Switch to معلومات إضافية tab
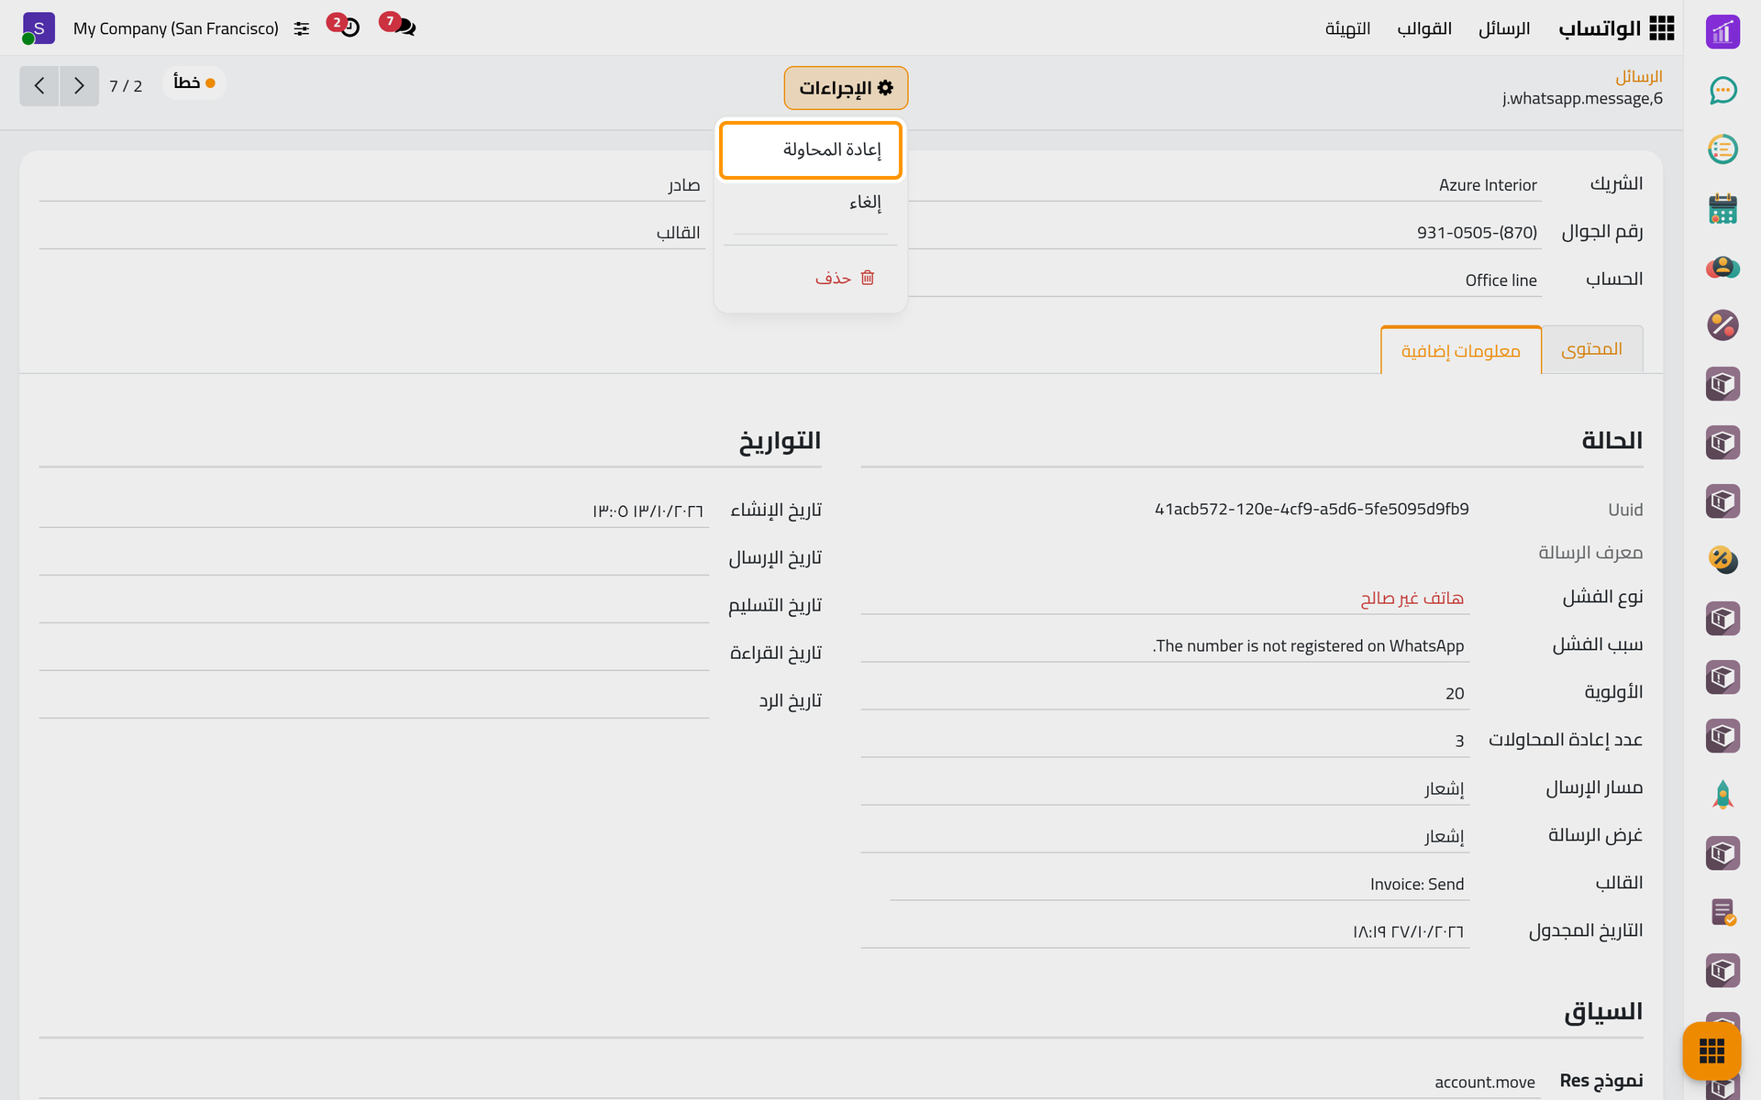Image resolution: width=1761 pixels, height=1100 pixels. (1461, 350)
